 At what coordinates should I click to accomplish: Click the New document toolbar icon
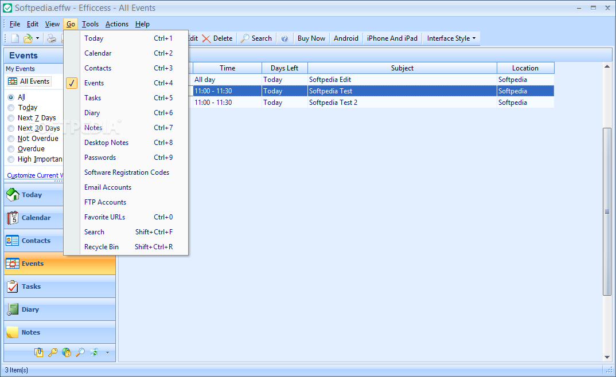point(15,38)
